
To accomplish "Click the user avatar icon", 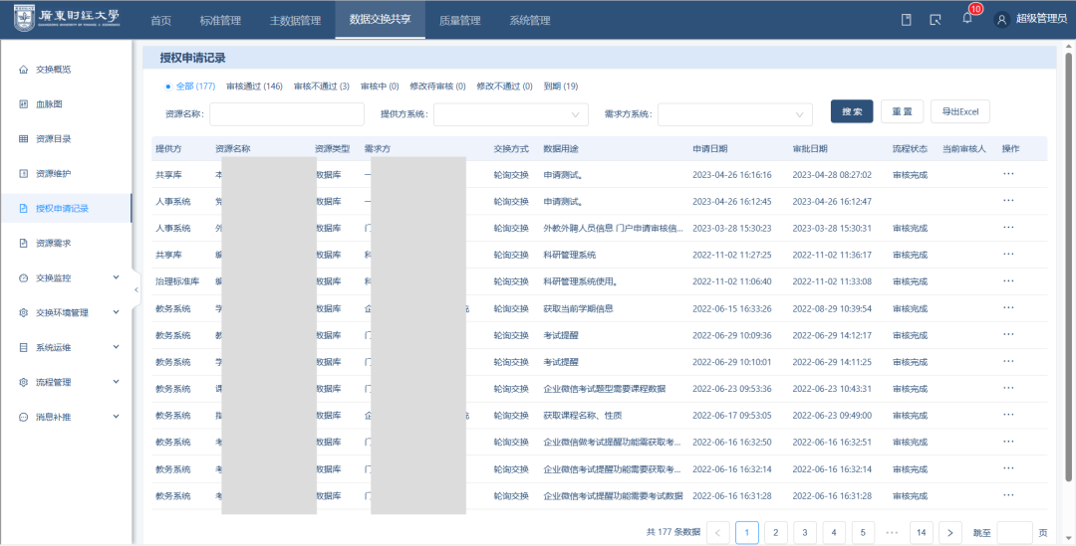I will point(1002,19).
